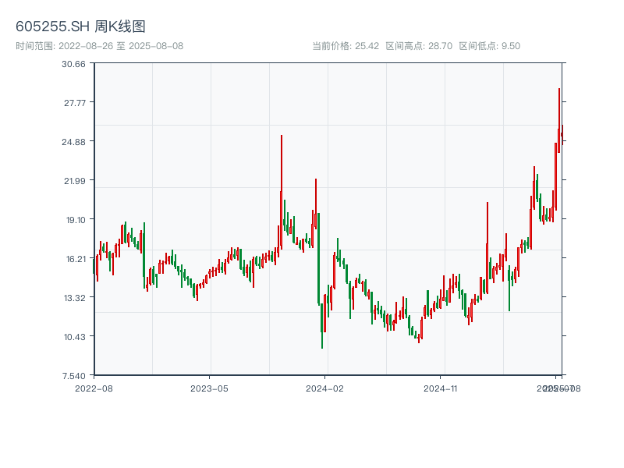The width and height of the screenshot is (624, 468).
Task: Click x-axis label 2023-05
Action: (209, 388)
